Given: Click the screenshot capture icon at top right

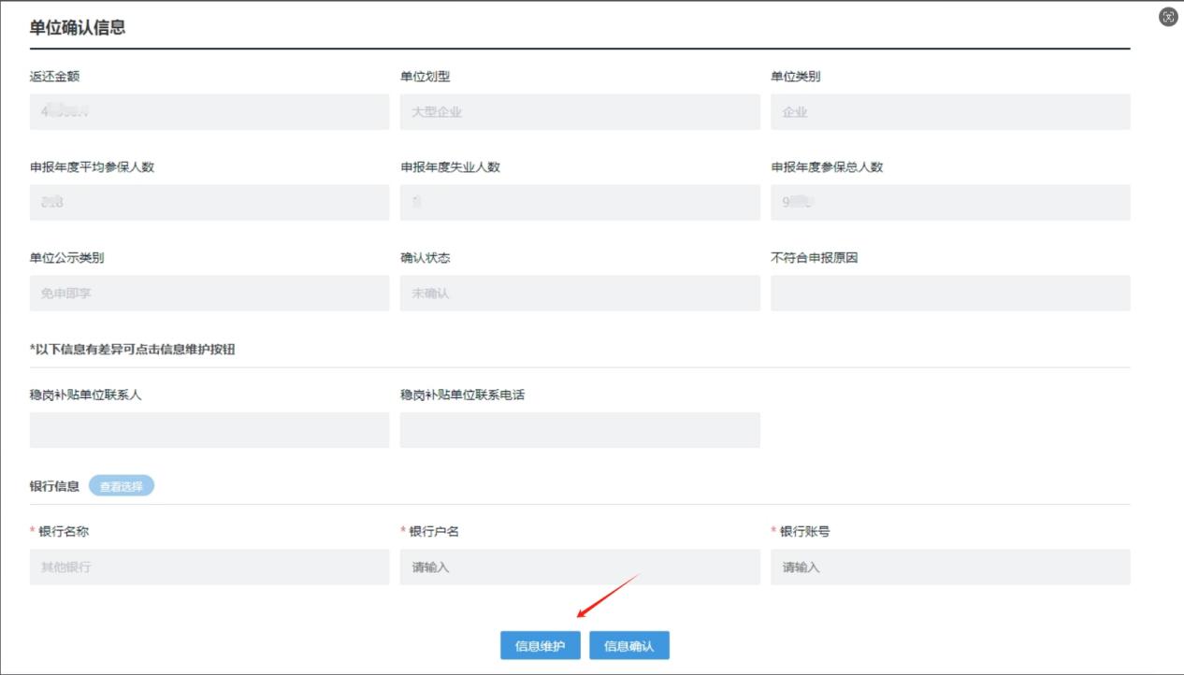Looking at the screenshot, I should click(x=1168, y=17).
